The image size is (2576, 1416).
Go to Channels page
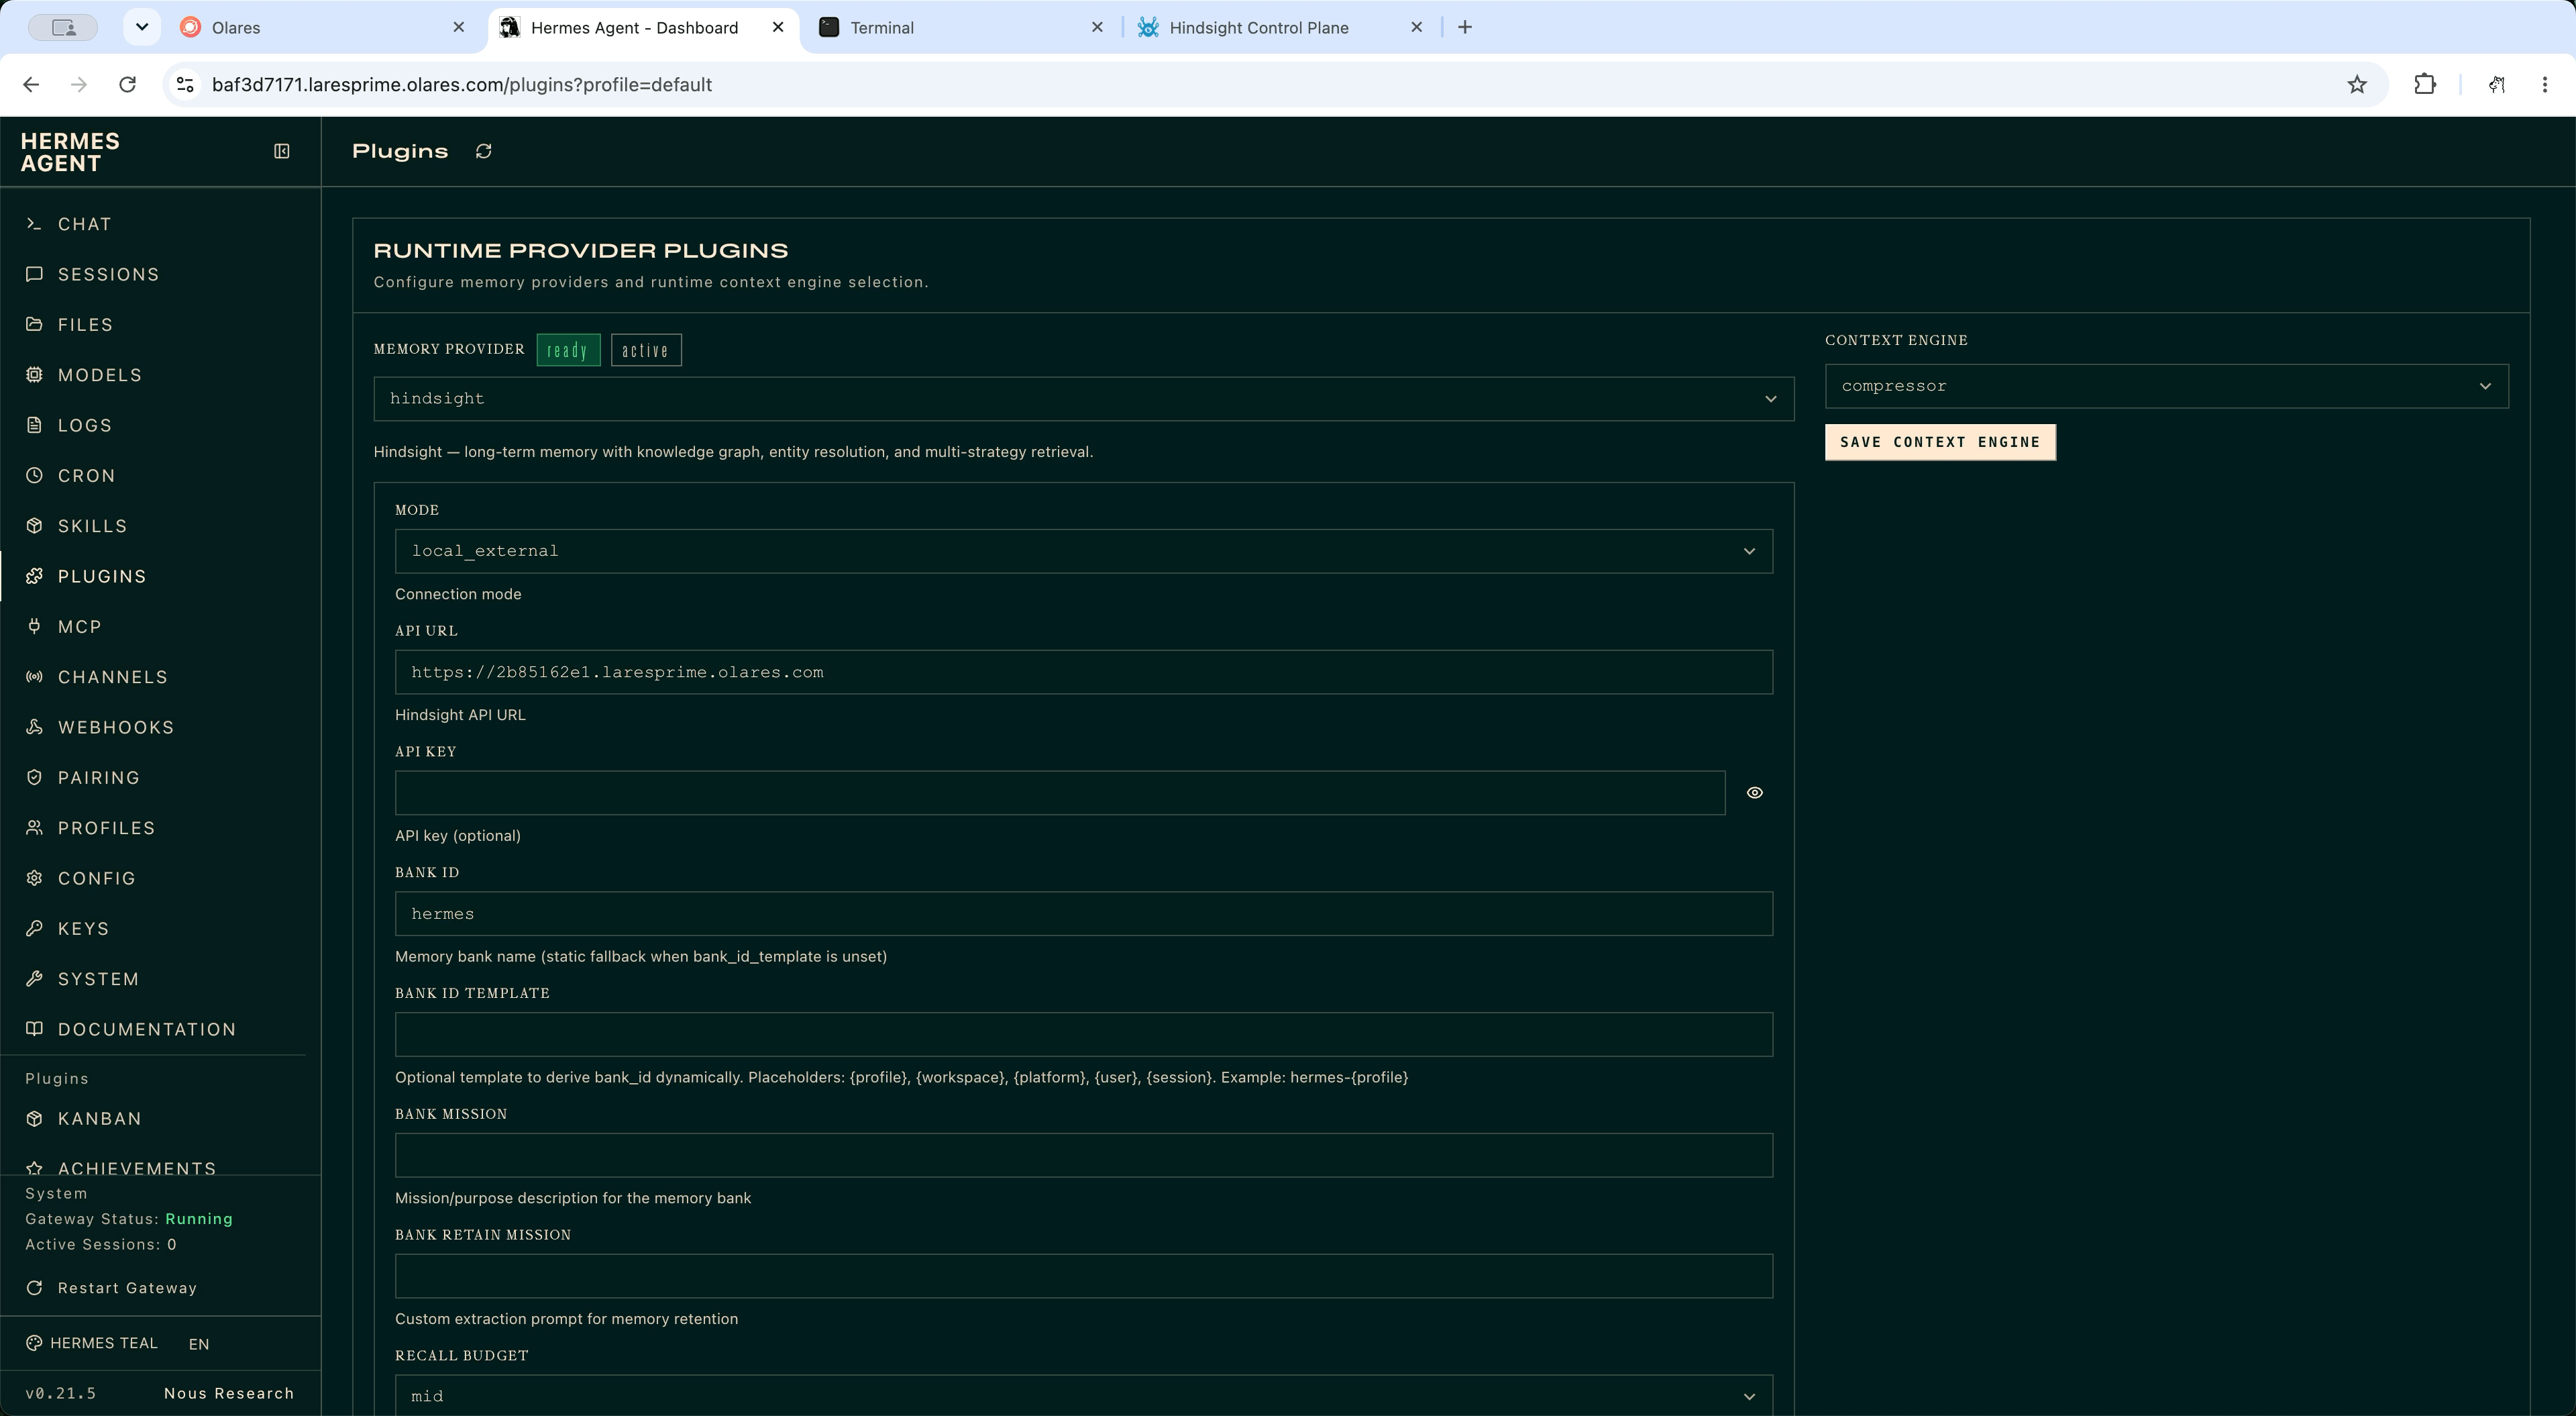pyautogui.click(x=160, y=678)
